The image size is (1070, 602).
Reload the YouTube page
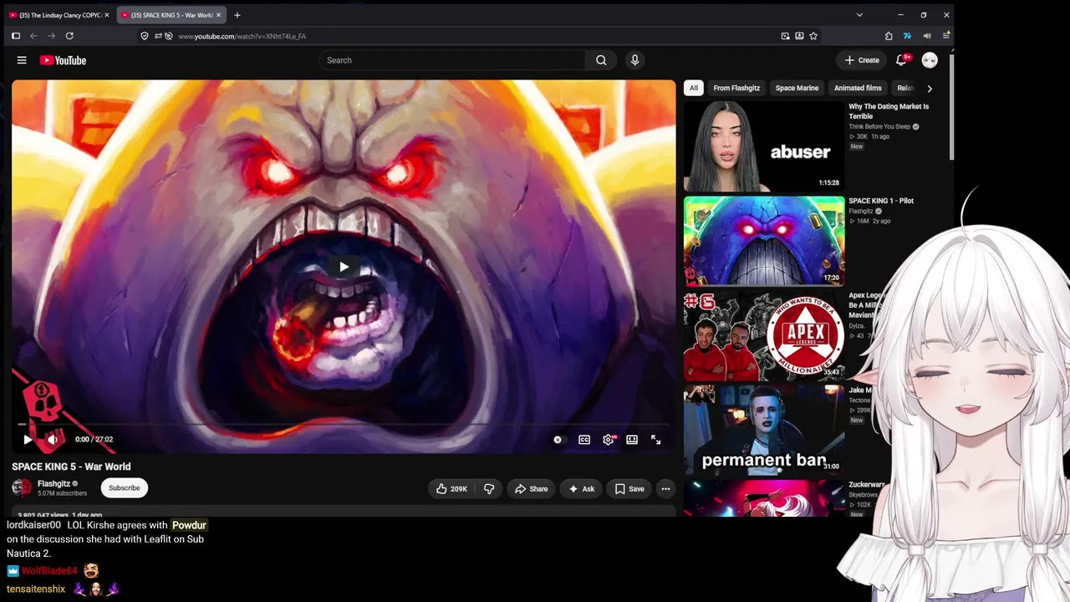(x=69, y=36)
